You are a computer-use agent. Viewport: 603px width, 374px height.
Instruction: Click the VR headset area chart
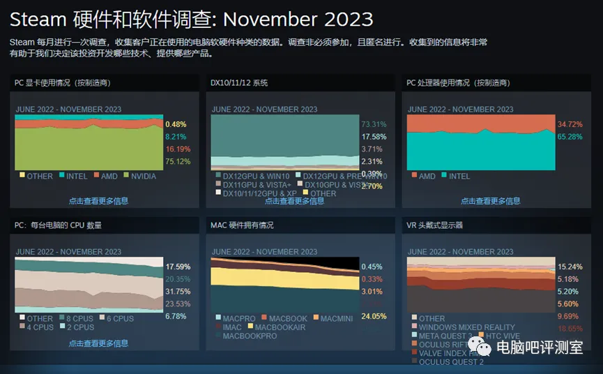pyautogui.click(x=481, y=285)
